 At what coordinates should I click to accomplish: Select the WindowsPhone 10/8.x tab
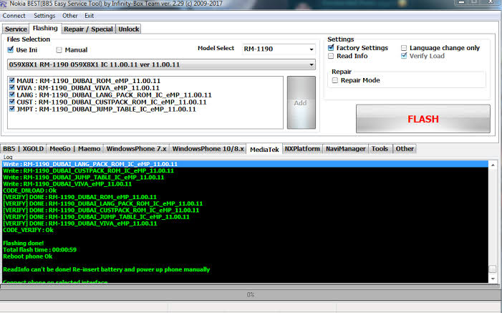(208, 149)
